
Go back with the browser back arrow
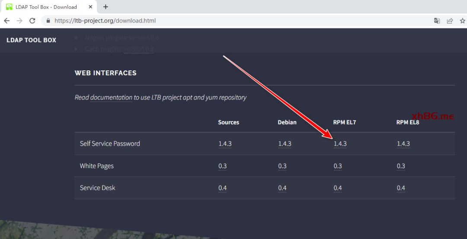(x=6, y=21)
